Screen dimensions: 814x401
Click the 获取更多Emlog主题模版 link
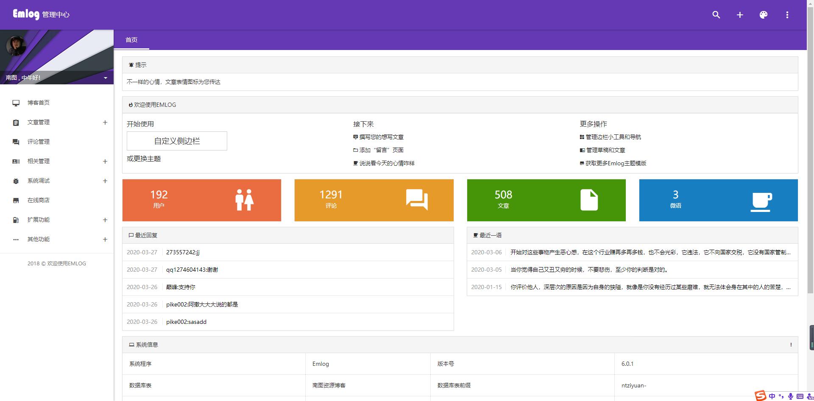click(616, 163)
